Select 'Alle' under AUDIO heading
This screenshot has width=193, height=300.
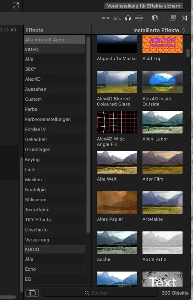54,259
